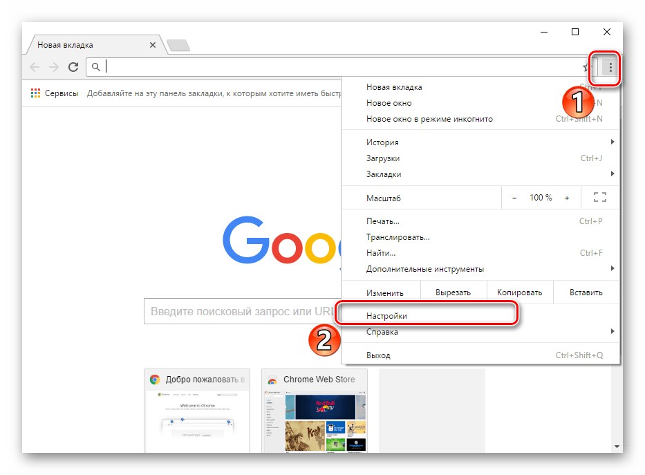
Task: Open a new tab with the tab-strip button
Action: [x=178, y=46]
